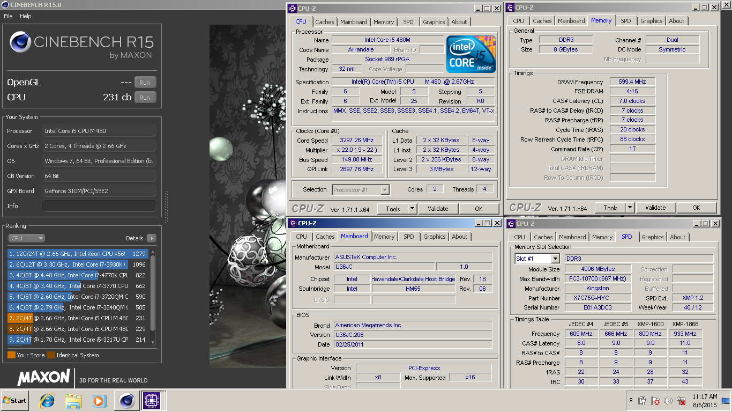Click the Cinebench R15 sphere logo
Viewport: 732px width, 412px height.
(20, 41)
